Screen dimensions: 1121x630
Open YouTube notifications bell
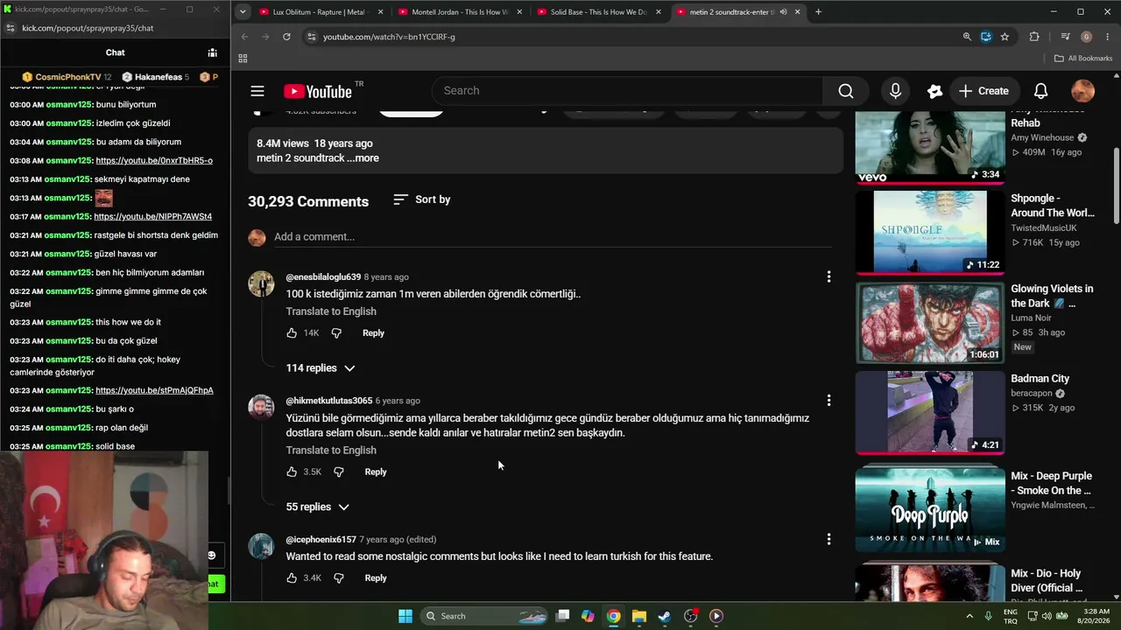point(1040,91)
